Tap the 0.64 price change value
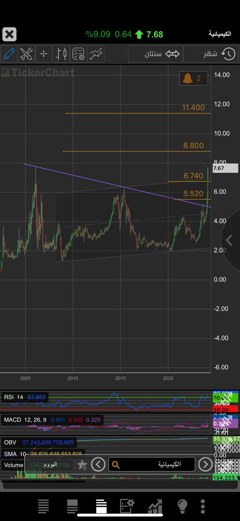 (123, 34)
